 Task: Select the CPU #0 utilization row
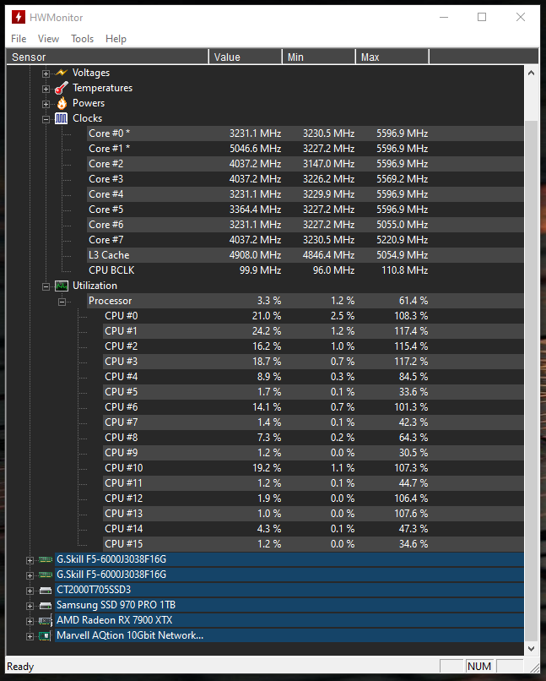click(x=314, y=316)
